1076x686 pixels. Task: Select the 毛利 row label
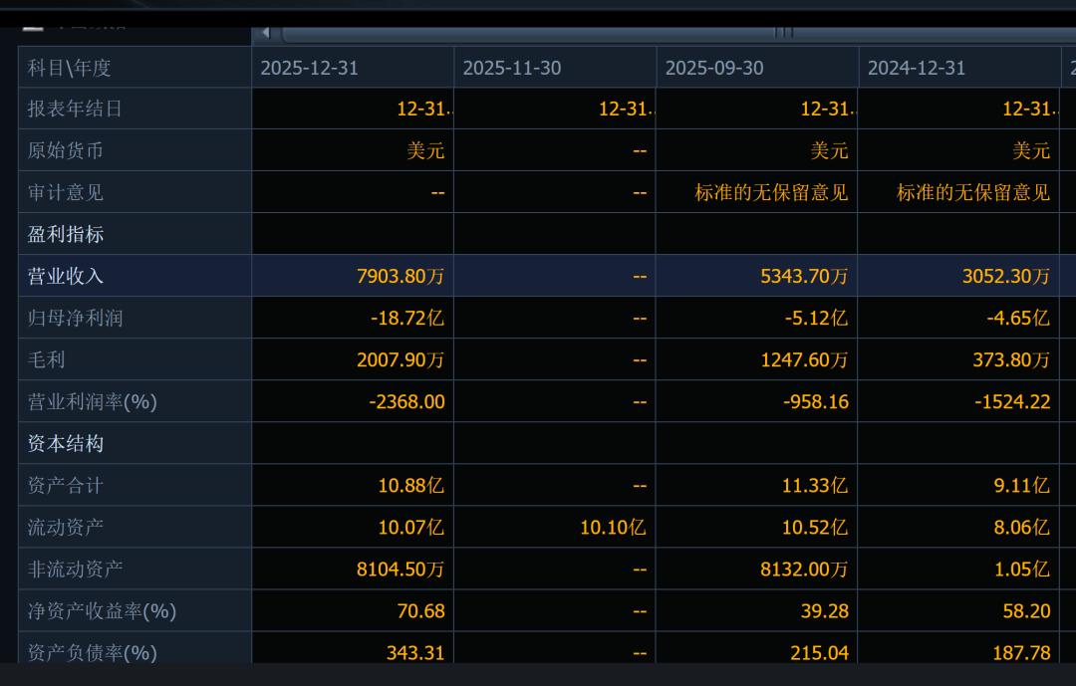(47, 360)
